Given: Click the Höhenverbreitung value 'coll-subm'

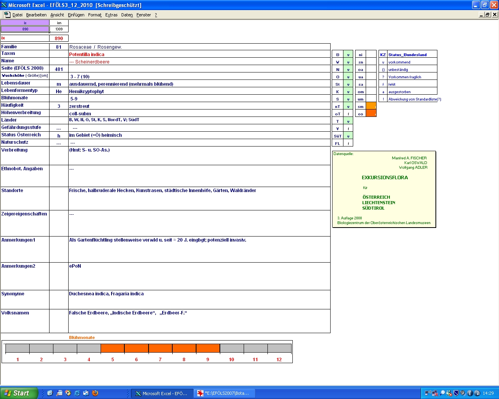Looking at the screenshot, I should pyautogui.click(x=80, y=114).
